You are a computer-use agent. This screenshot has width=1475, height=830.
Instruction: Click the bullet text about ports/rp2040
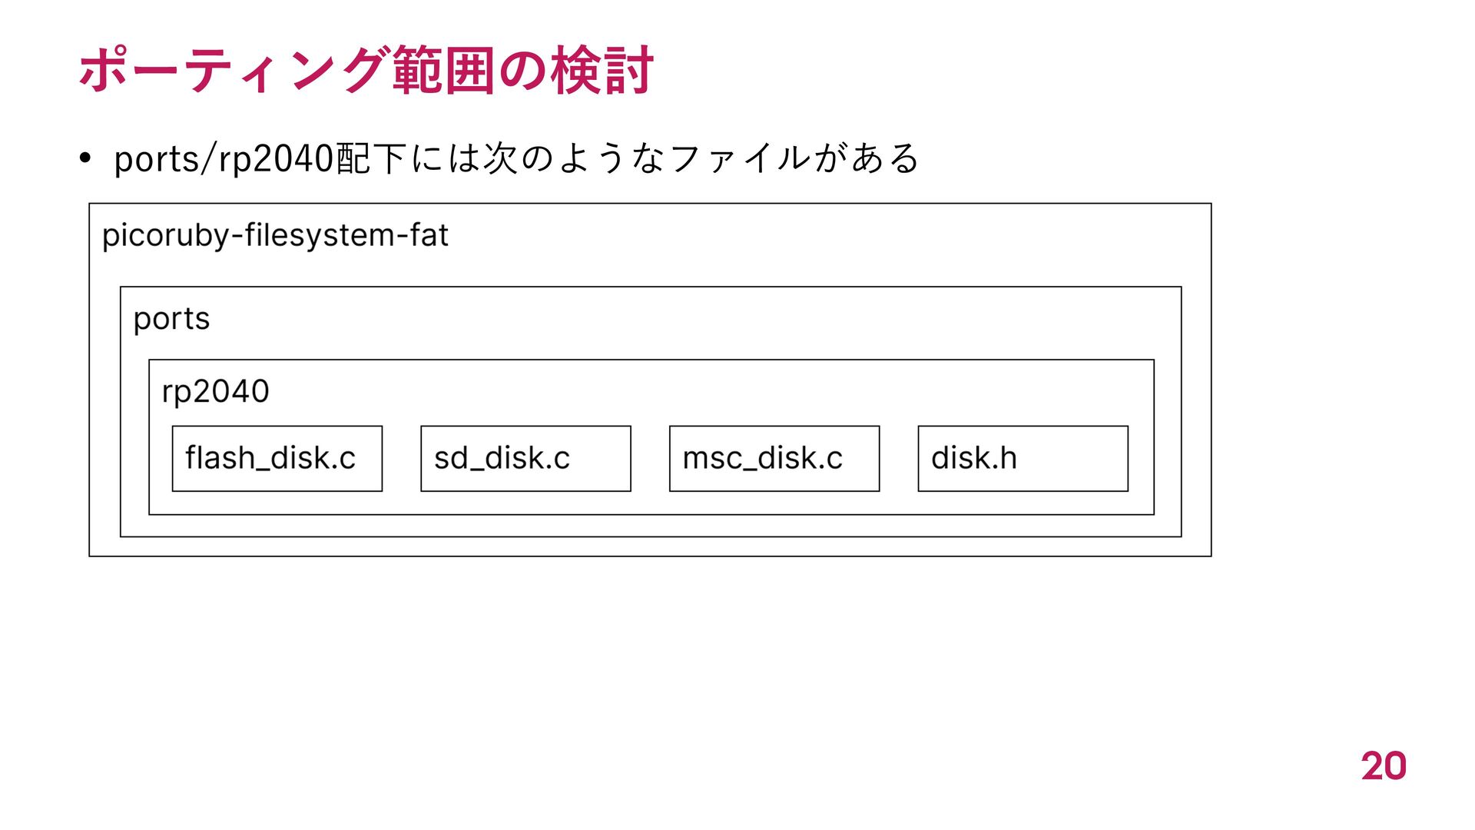pos(516,159)
